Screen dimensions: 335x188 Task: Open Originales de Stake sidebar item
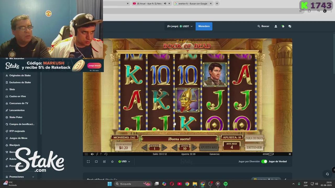coord(20,75)
